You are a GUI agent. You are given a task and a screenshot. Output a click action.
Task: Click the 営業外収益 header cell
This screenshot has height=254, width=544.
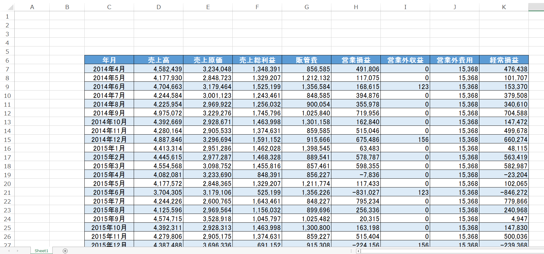[405, 60]
